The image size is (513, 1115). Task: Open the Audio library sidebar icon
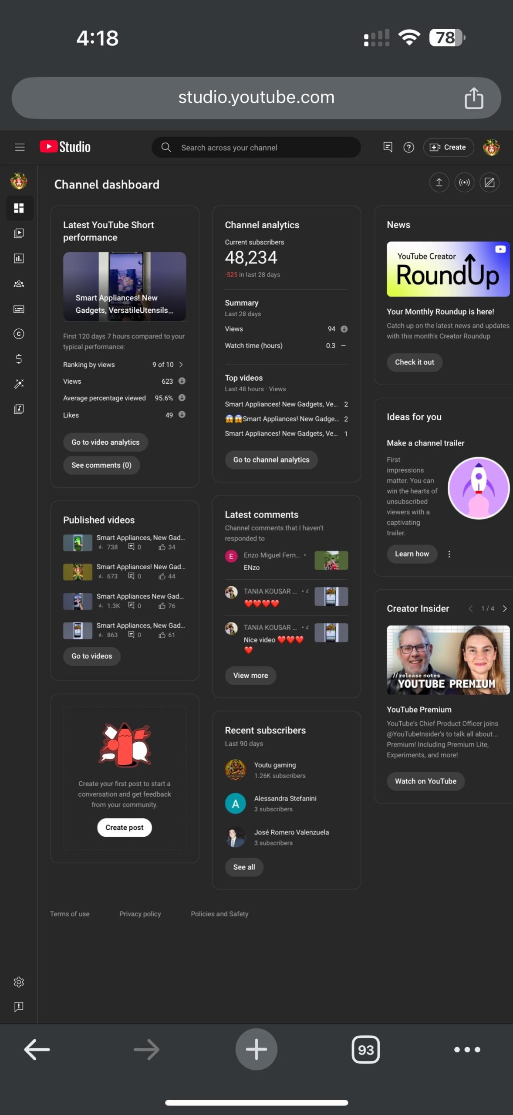tap(19, 409)
